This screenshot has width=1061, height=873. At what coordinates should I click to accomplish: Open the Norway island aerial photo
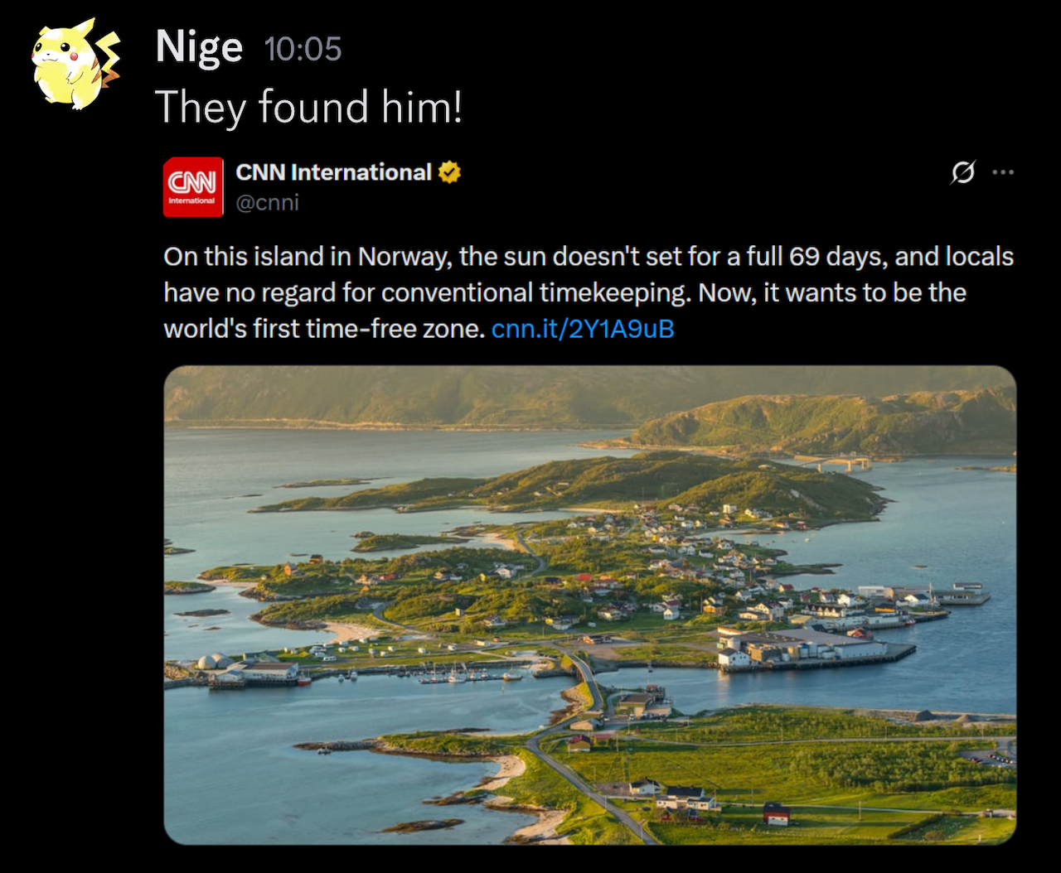point(590,605)
